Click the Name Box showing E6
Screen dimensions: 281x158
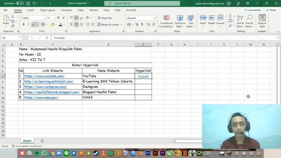pyautogui.click(x=11, y=38)
